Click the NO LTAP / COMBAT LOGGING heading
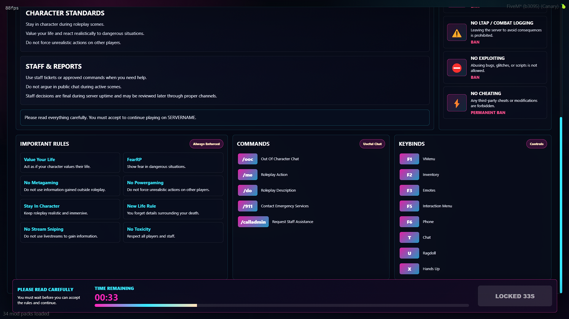The image size is (569, 319). click(x=502, y=23)
